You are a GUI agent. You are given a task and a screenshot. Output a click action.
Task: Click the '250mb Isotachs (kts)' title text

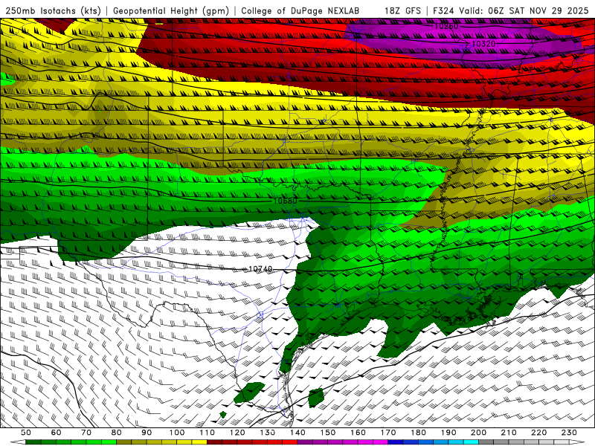tap(53, 10)
